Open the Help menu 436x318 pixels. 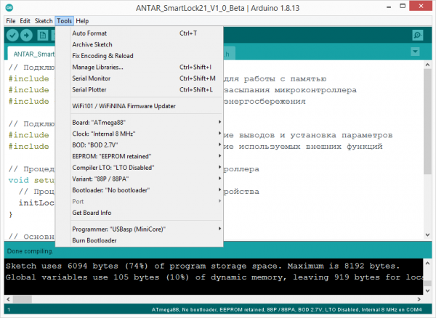(82, 21)
